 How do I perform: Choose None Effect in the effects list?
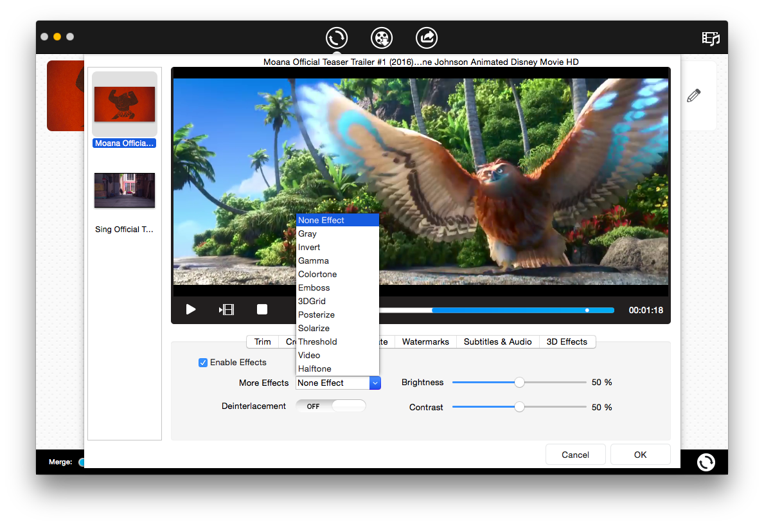337,221
